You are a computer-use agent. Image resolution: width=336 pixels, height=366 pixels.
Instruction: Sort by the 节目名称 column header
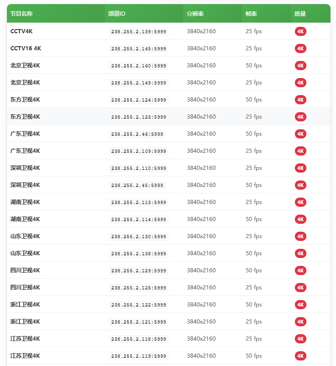[22, 14]
